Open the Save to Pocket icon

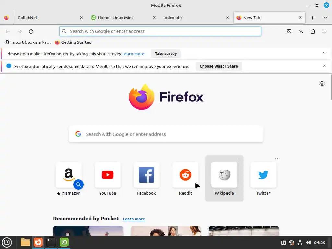pos(289,31)
